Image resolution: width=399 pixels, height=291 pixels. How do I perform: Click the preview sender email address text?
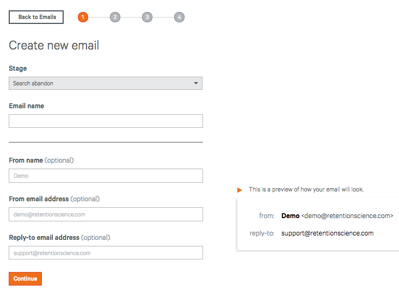click(347, 216)
